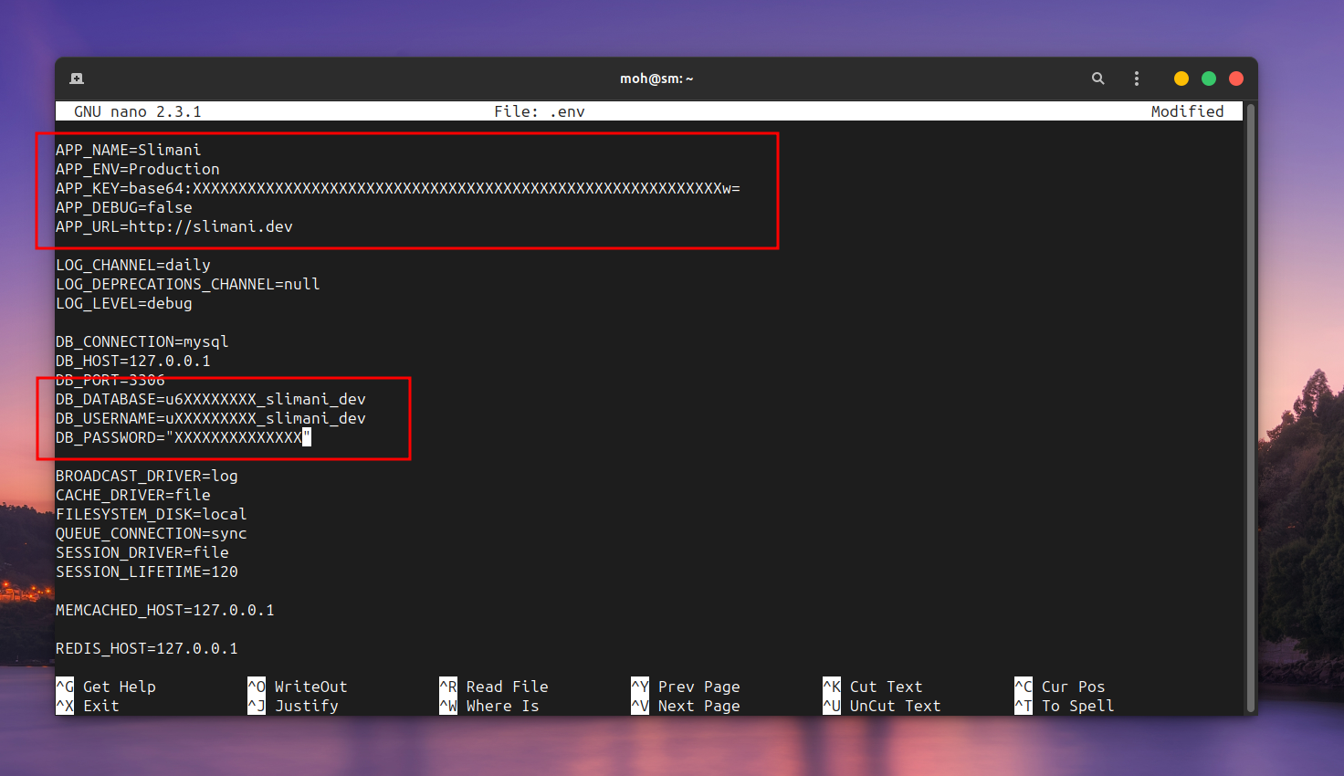Click the ^W Where Is shortcut
The image size is (1344, 776).
[x=489, y=706]
